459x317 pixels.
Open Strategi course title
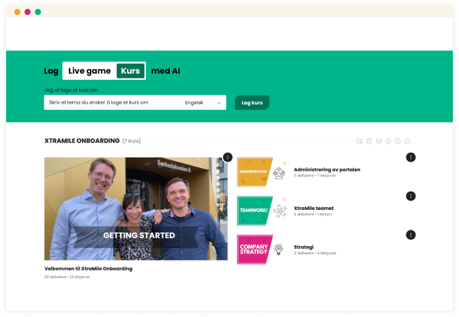303,247
